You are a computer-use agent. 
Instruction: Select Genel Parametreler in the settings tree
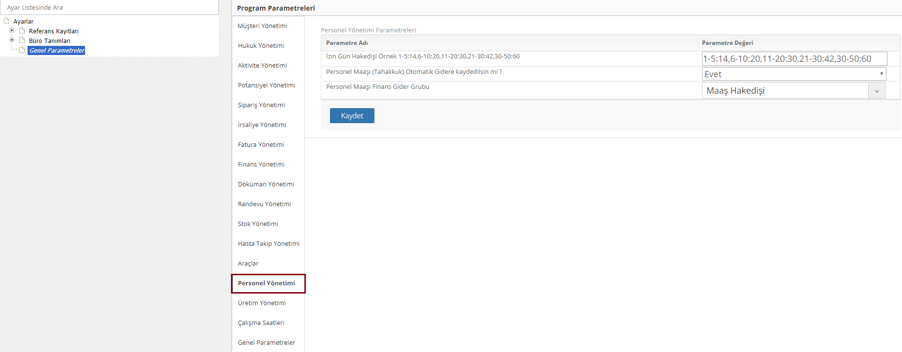tap(57, 51)
